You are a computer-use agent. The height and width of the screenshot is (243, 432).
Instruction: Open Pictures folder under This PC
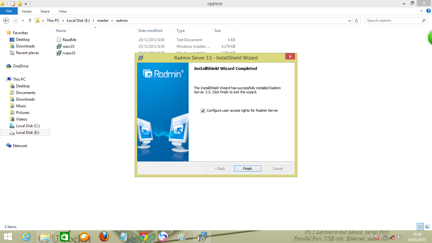coord(23,113)
